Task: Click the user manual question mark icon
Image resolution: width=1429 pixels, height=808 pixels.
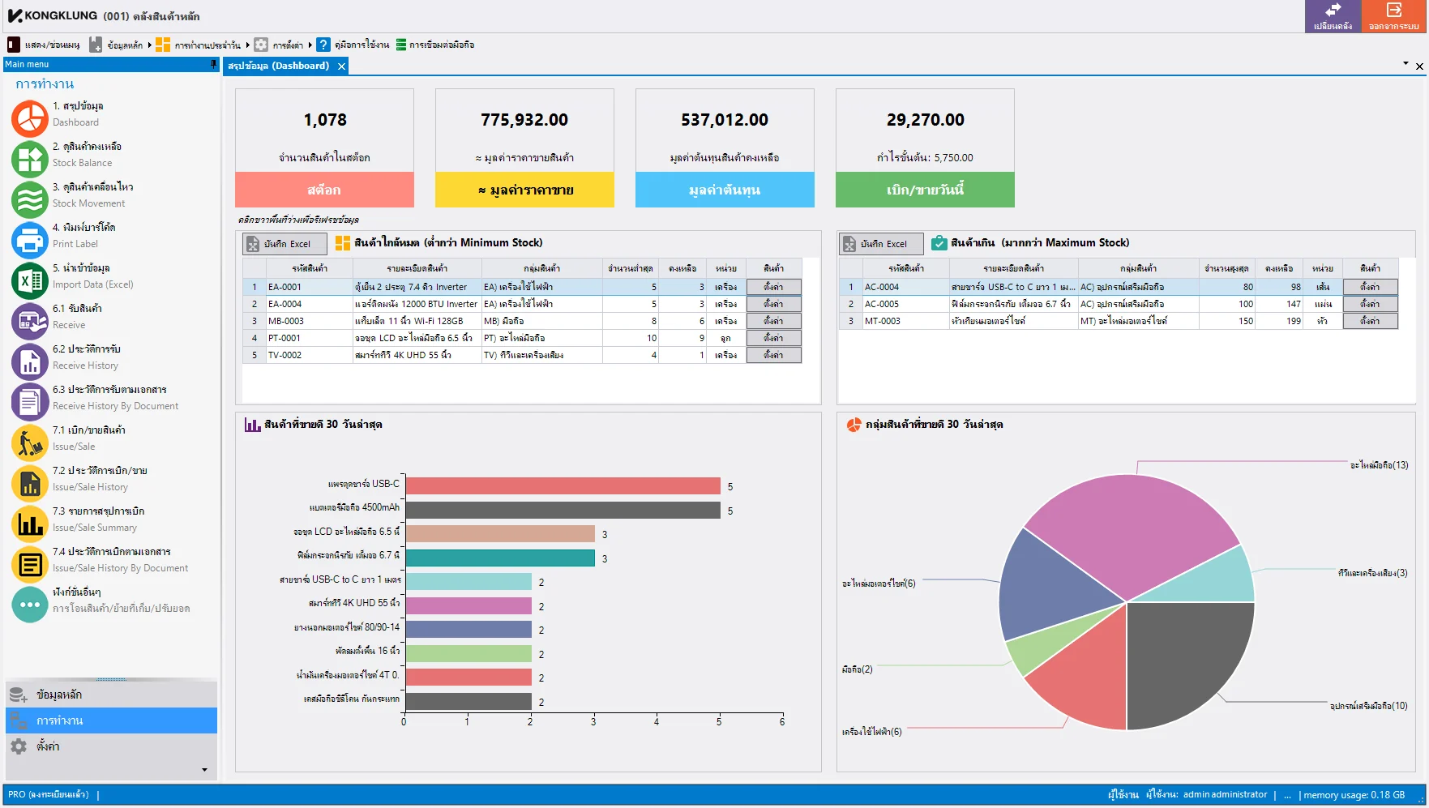Action: [323, 45]
